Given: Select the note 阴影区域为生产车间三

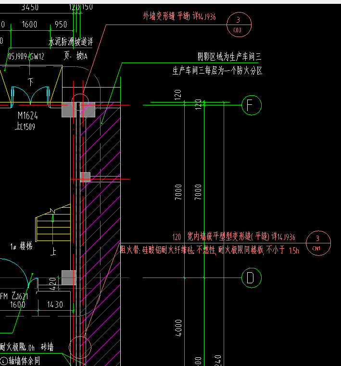Looking at the screenshot, I should [x=229, y=57].
